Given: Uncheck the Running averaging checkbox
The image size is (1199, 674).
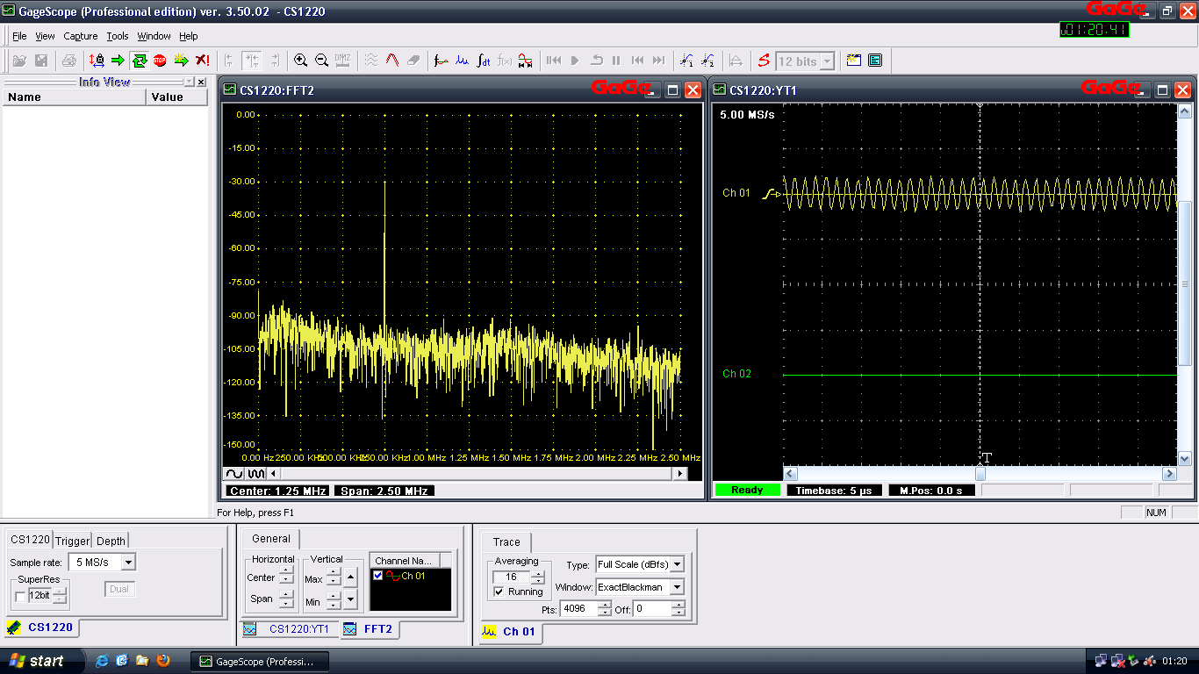Looking at the screenshot, I should tap(499, 592).
